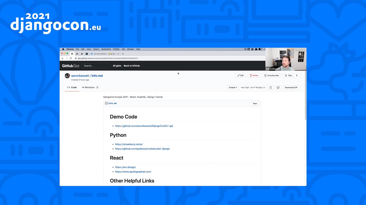Edit this gist
Screen dimensions: 366x205
(x=240, y=75)
